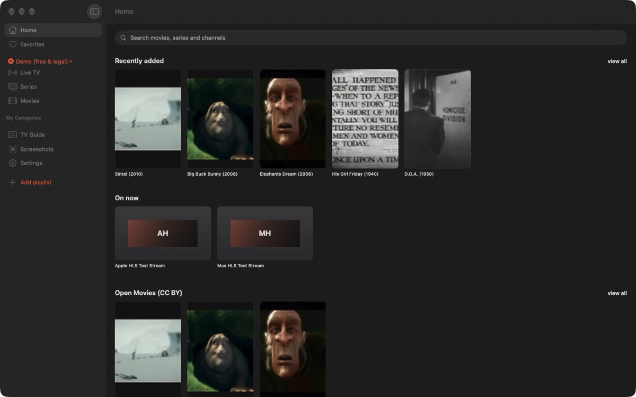636x397 pixels.
Task: Open Sintel (2010) poster in Recently added
Action: 148,119
